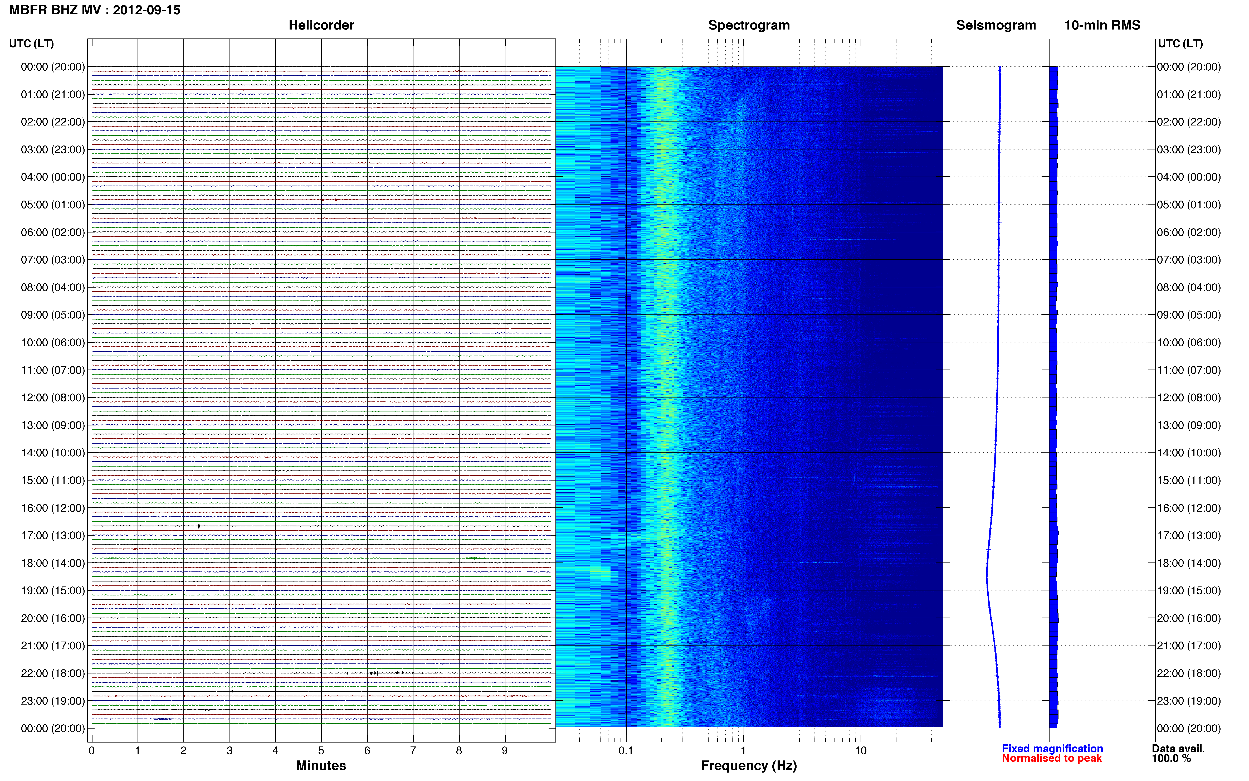Image resolution: width=1249 pixels, height=781 pixels.
Task: Click the right-axis label 09:00 (05:00)
Action: pyautogui.click(x=1189, y=315)
